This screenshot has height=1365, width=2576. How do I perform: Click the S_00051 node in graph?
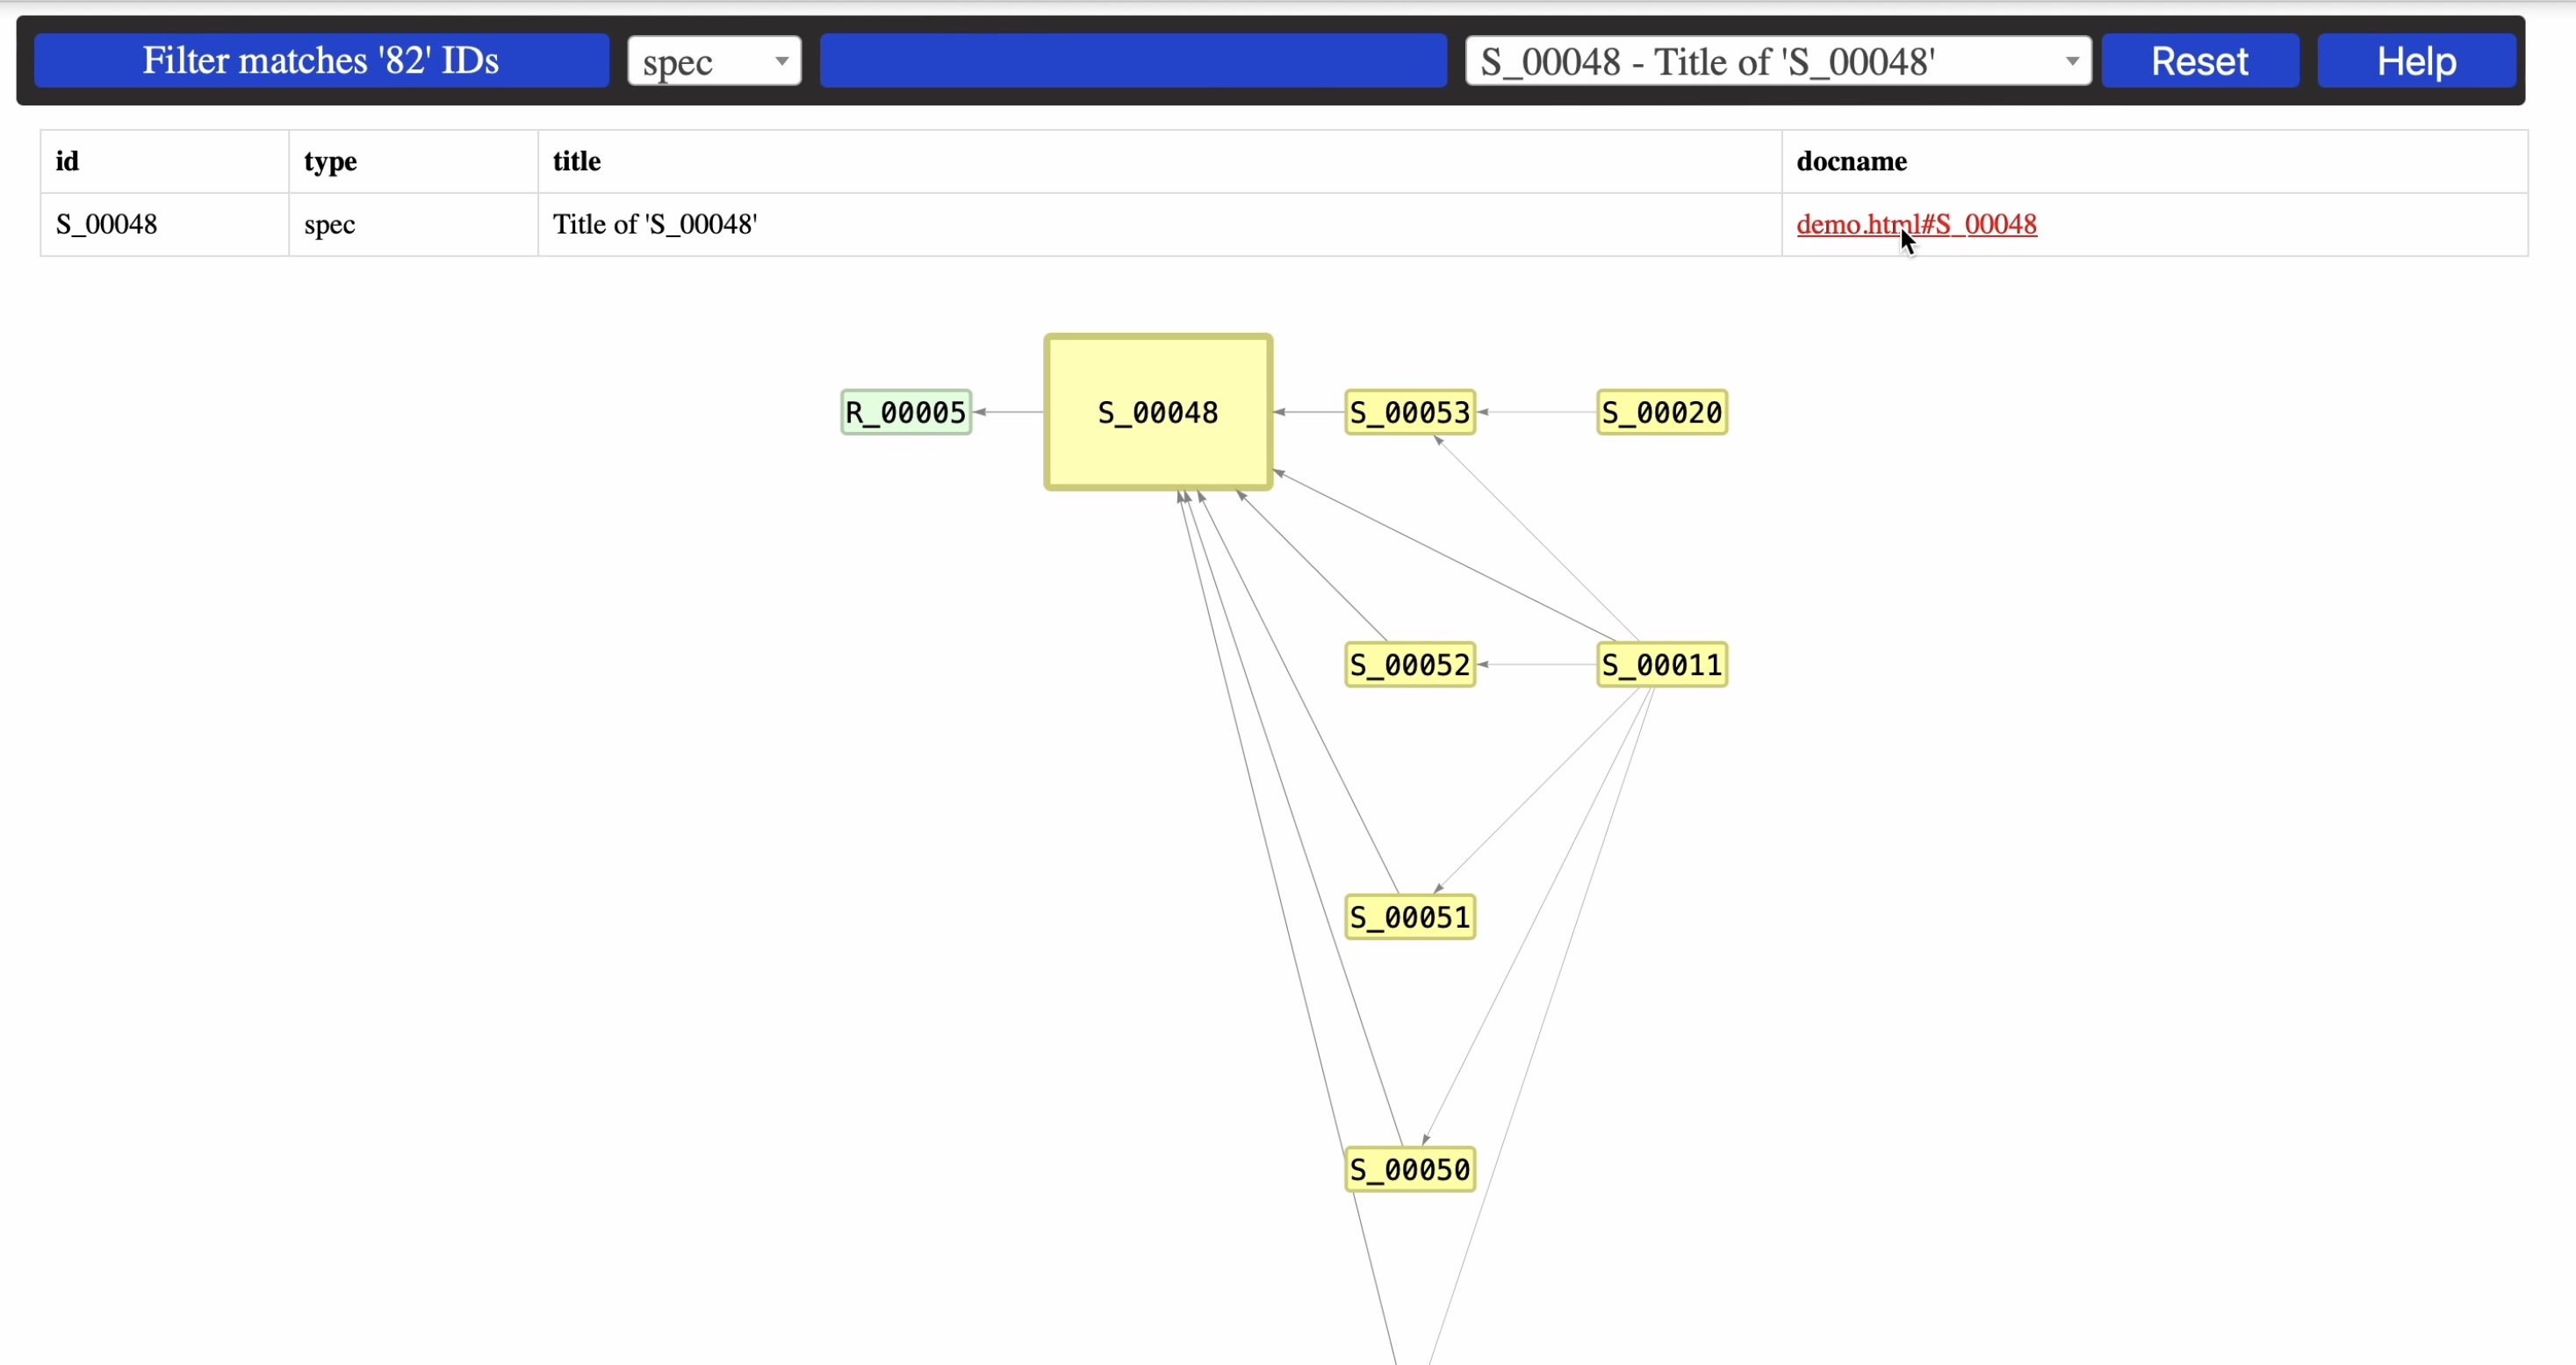coord(1411,916)
